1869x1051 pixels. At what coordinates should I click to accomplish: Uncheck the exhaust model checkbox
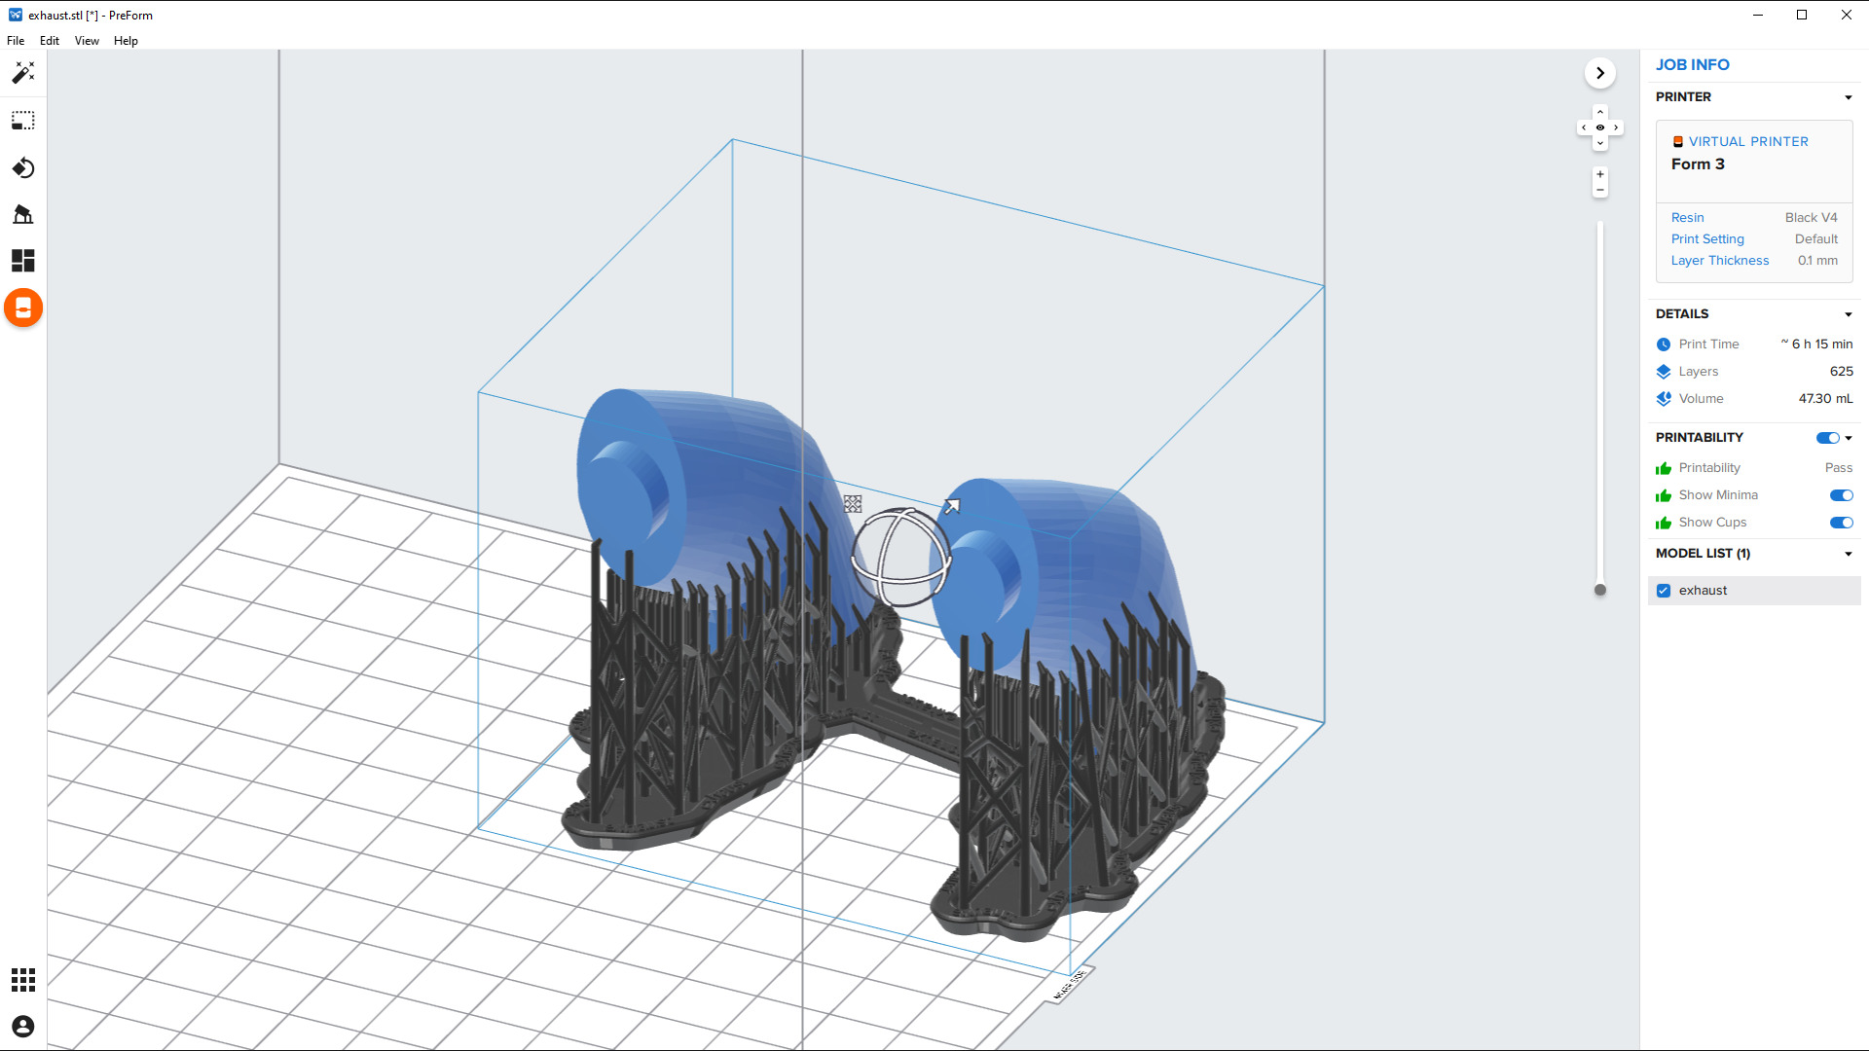pyautogui.click(x=1664, y=591)
